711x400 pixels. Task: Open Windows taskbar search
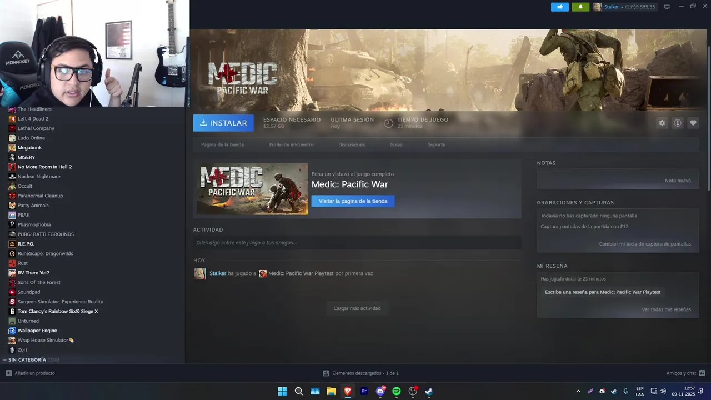tap(299, 391)
